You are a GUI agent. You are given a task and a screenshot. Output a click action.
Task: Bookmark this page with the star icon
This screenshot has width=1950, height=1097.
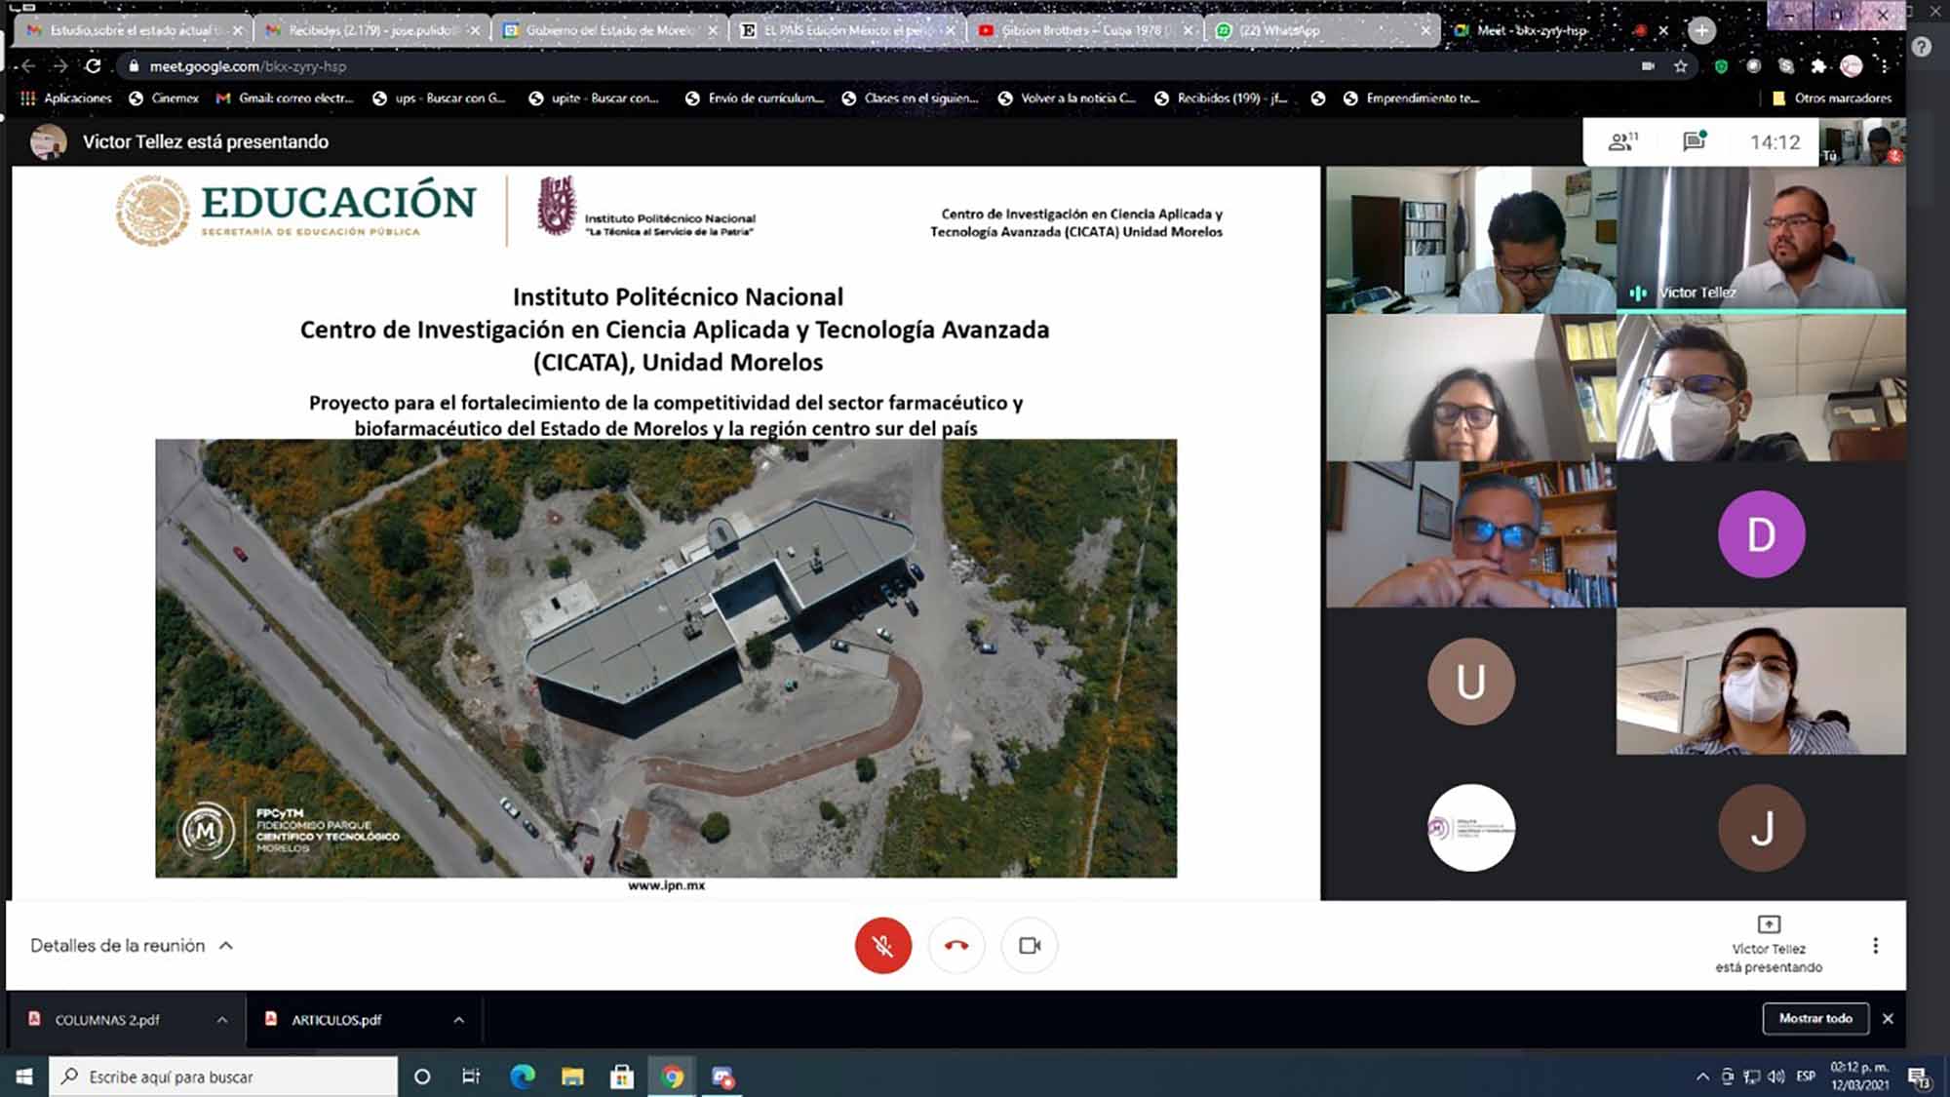coord(1680,66)
